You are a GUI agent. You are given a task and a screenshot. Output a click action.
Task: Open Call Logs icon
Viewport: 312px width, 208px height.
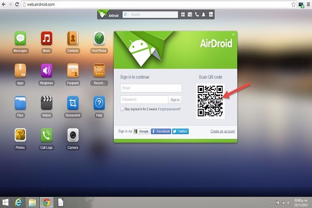47,135
